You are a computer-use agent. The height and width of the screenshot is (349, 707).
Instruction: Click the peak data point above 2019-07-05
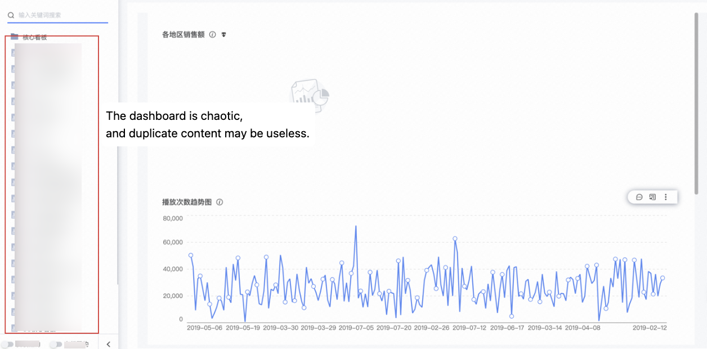(x=356, y=226)
